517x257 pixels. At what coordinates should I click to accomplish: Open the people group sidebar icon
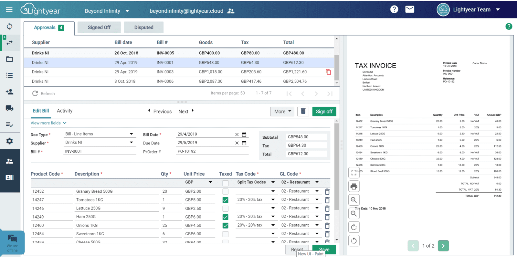click(9, 161)
